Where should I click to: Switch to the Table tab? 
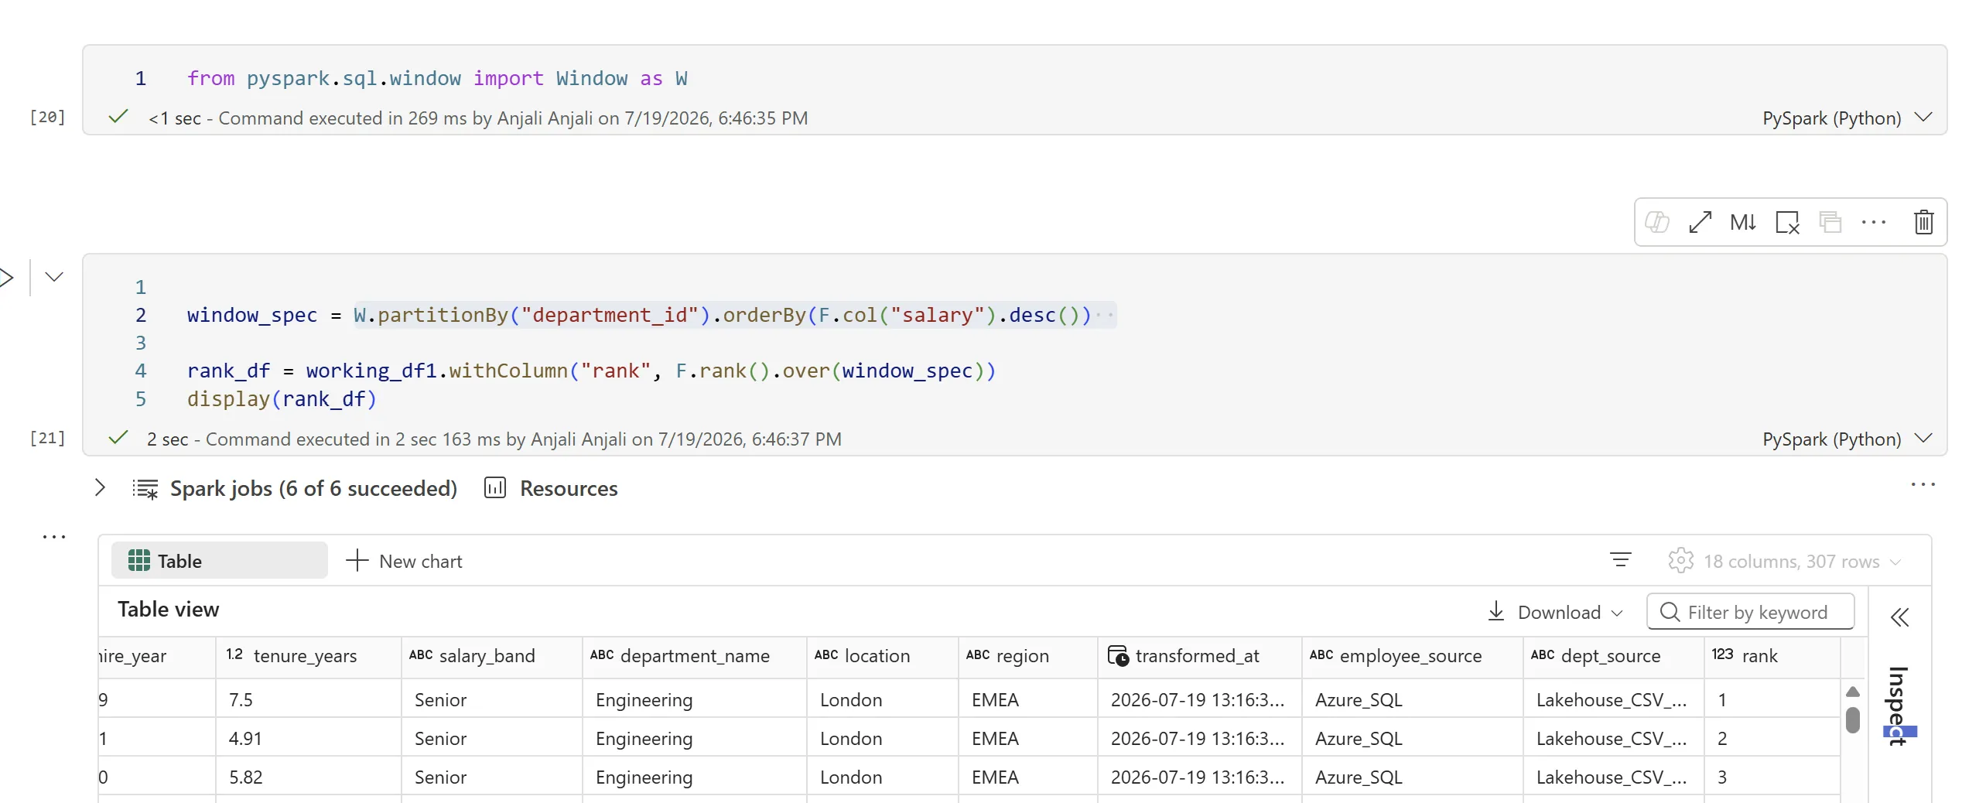click(x=220, y=561)
